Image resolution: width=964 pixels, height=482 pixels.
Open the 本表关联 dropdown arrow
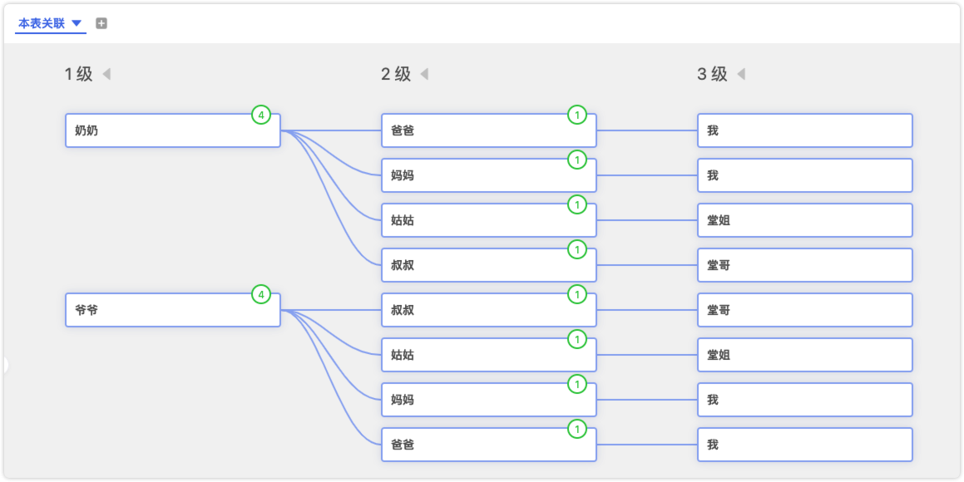click(x=77, y=23)
